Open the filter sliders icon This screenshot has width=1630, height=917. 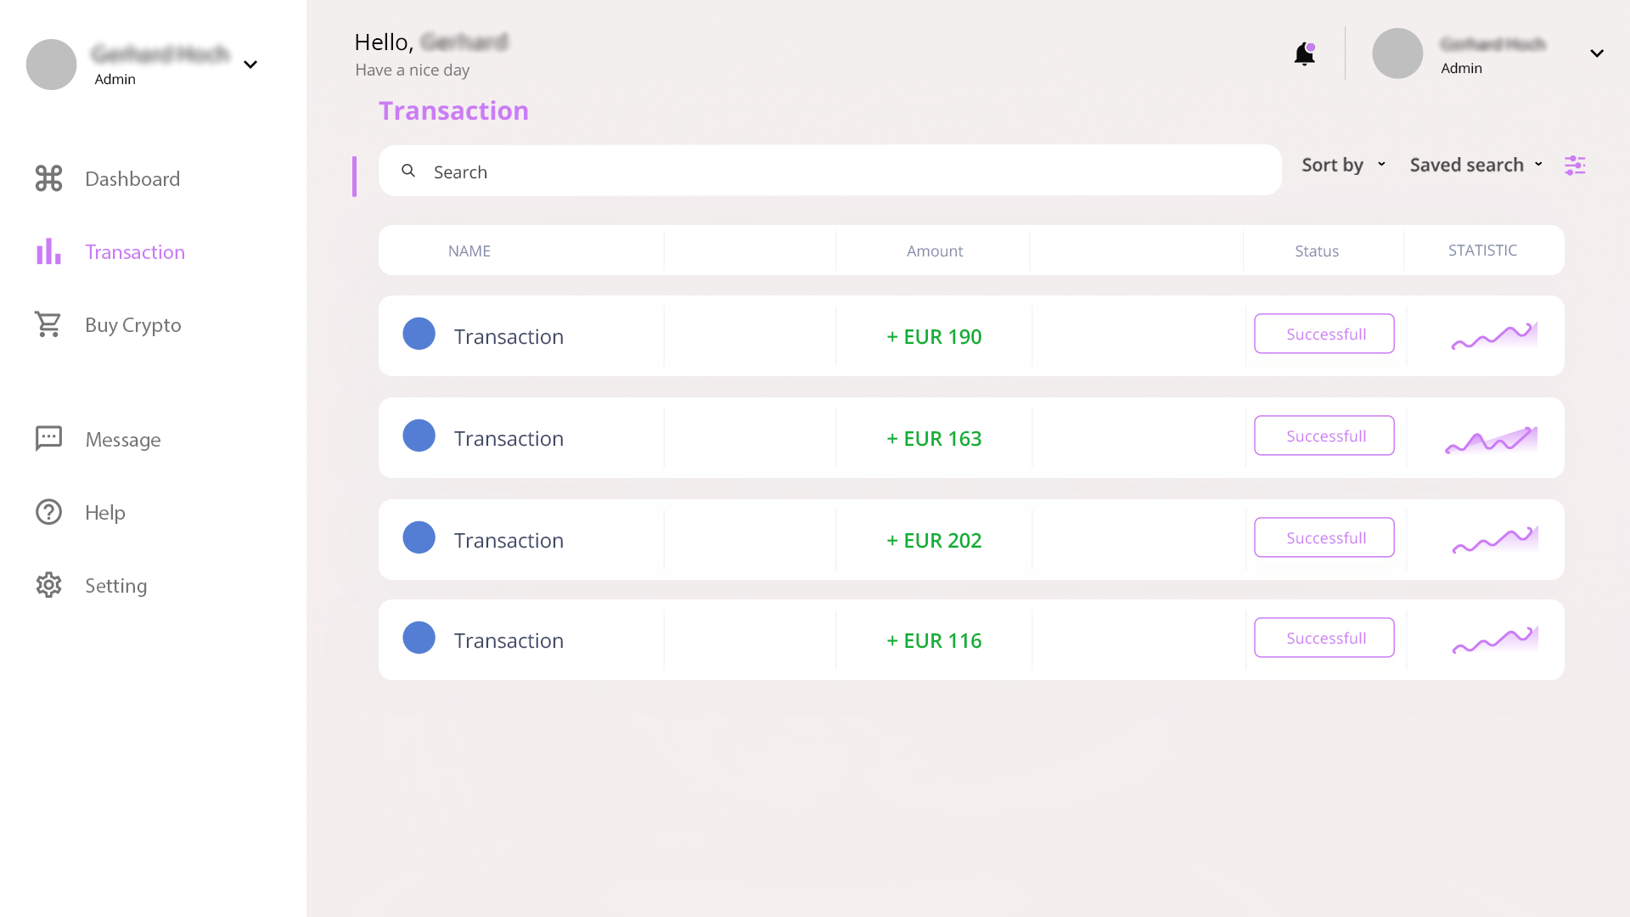pyautogui.click(x=1575, y=166)
